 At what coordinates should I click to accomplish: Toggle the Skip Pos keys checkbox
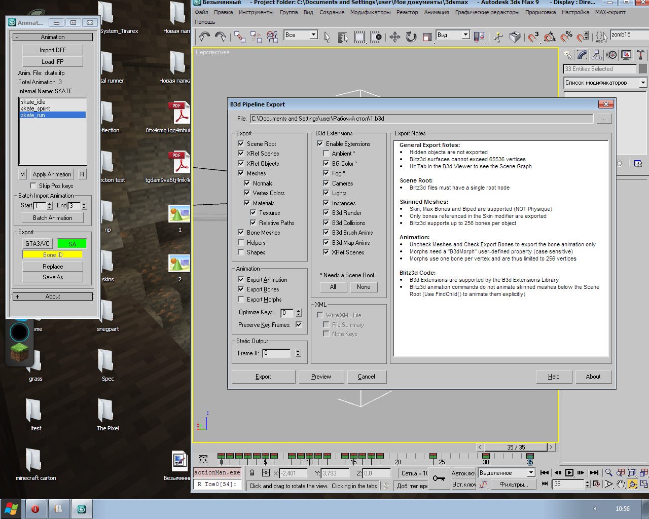[33, 186]
